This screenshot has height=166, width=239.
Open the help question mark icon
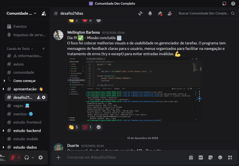[233, 3]
